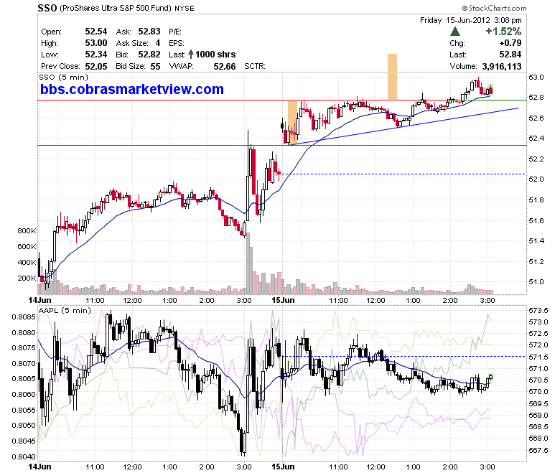Click the NYSE exchange label
This screenshot has height=473, width=560.
[x=185, y=8]
